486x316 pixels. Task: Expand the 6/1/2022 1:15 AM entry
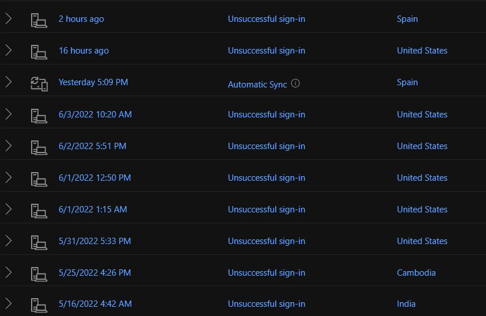(x=9, y=209)
